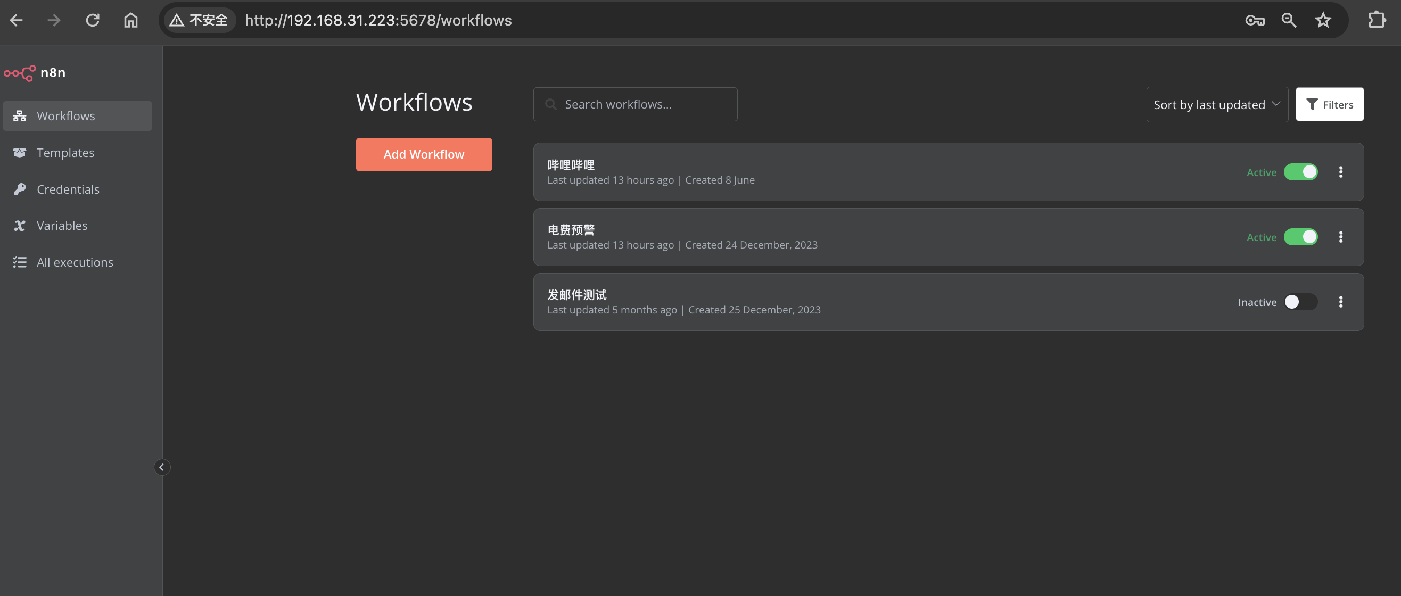1401x596 pixels.
Task: Click the Add Workflow button
Action: click(x=424, y=154)
